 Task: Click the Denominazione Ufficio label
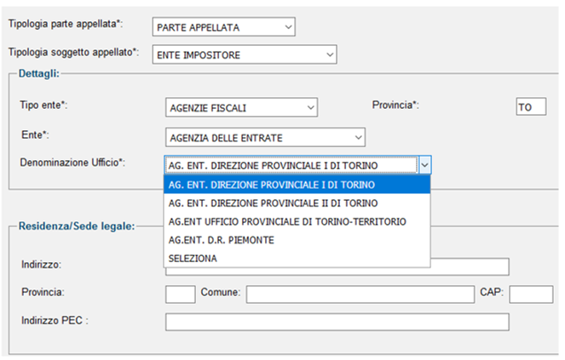tap(72, 163)
